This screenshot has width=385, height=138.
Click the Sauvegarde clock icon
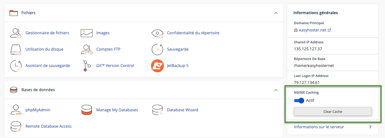pyautogui.click(x=157, y=49)
